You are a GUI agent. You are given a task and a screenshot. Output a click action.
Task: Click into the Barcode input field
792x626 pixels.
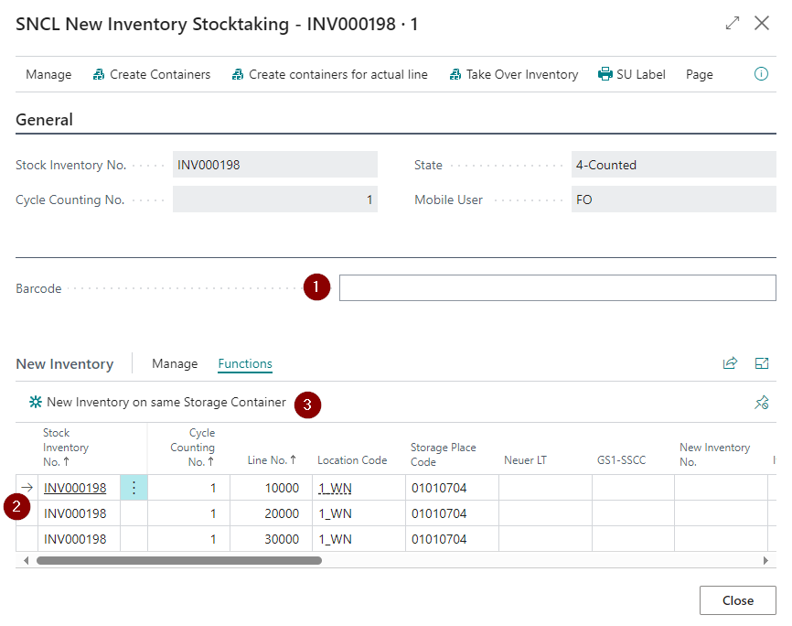(557, 288)
